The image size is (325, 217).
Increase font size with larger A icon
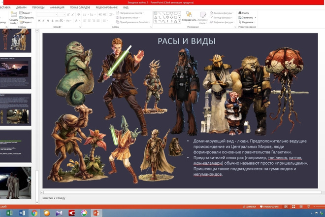68,14
